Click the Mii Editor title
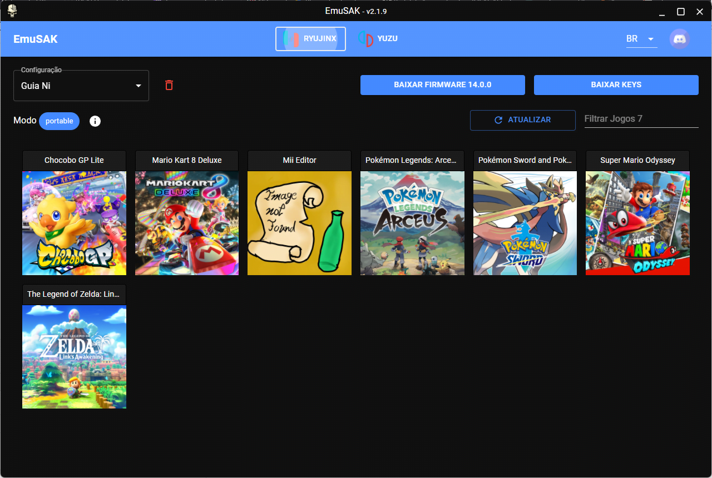 pyautogui.click(x=299, y=160)
